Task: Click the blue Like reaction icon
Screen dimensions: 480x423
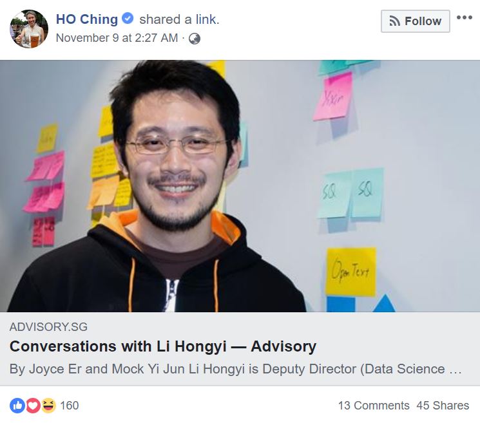Action: 17,406
